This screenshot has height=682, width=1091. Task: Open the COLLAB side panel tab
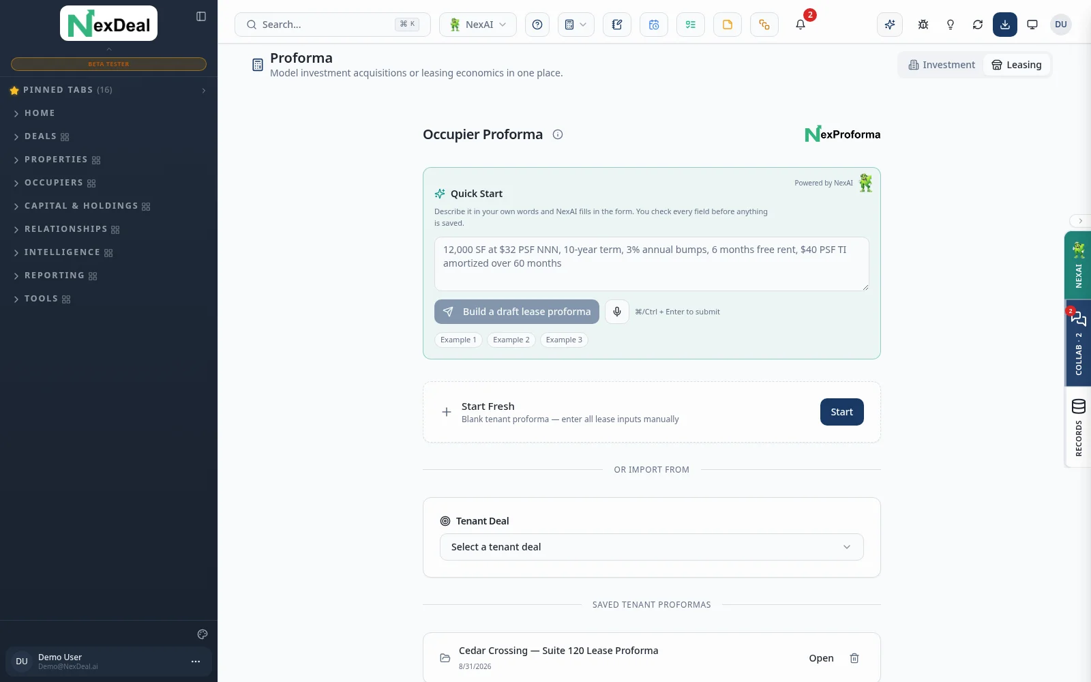[1078, 344]
